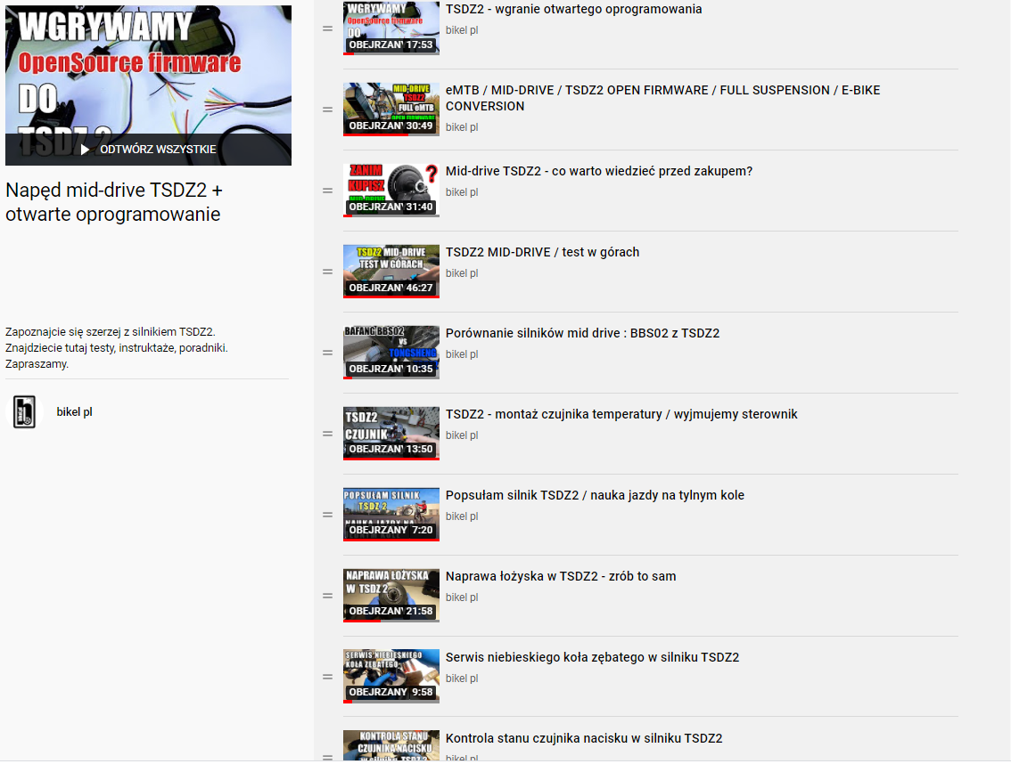Click drag handle beside BBS02 z TSDZ2 comparison
The width and height of the screenshot is (1011, 764).
(x=327, y=353)
